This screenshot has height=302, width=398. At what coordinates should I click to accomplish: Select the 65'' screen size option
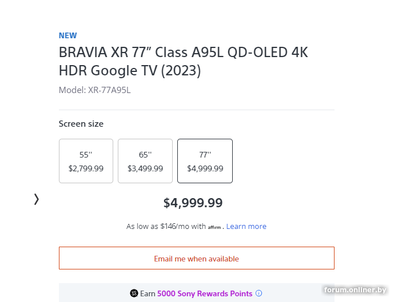145,161
